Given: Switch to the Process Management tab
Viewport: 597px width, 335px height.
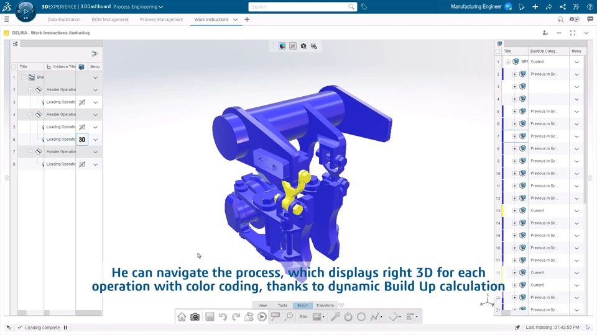Looking at the screenshot, I should pyautogui.click(x=162, y=19).
